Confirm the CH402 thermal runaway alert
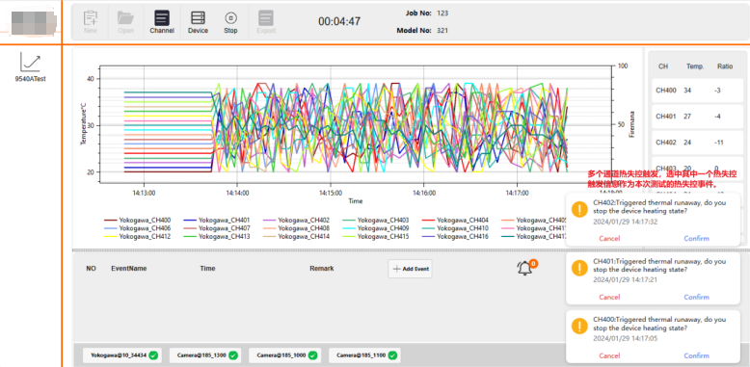 (696, 239)
